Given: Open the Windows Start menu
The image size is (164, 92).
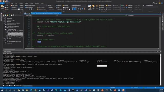Looking at the screenshot, I should coord(2,90).
